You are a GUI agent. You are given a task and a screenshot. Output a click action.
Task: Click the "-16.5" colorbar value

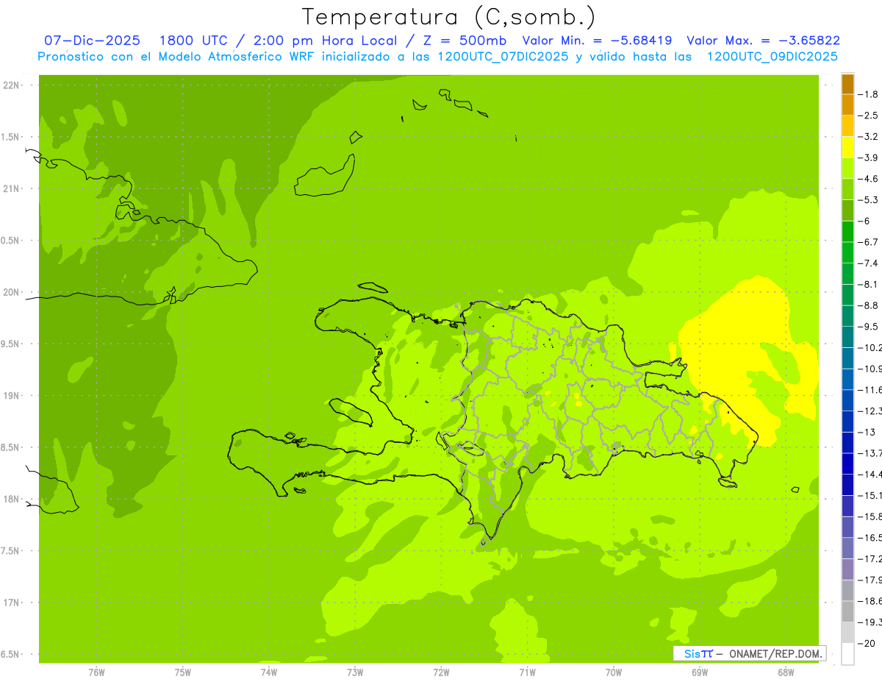(870, 538)
